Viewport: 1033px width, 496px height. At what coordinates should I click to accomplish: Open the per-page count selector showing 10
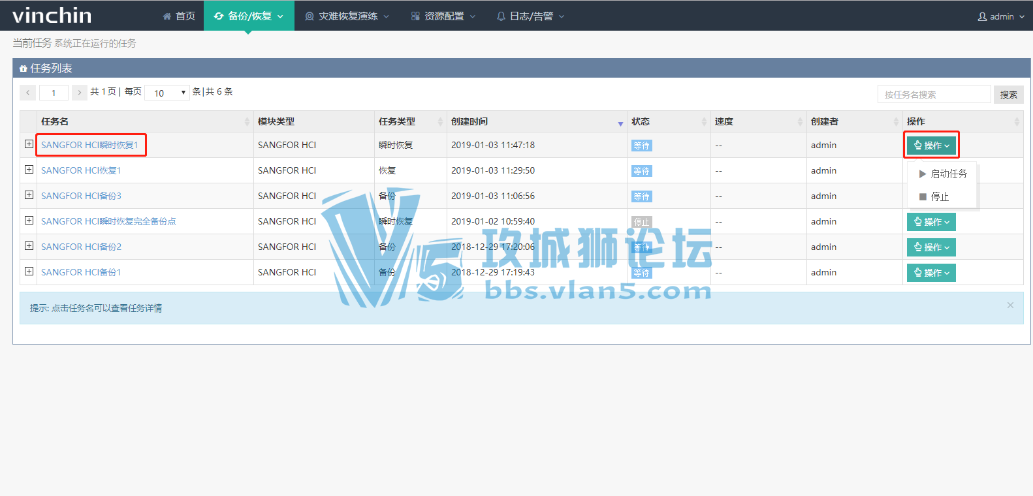tap(167, 93)
